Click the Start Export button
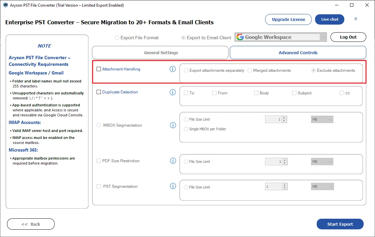Viewport: 375px width, 237px height. point(340,224)
